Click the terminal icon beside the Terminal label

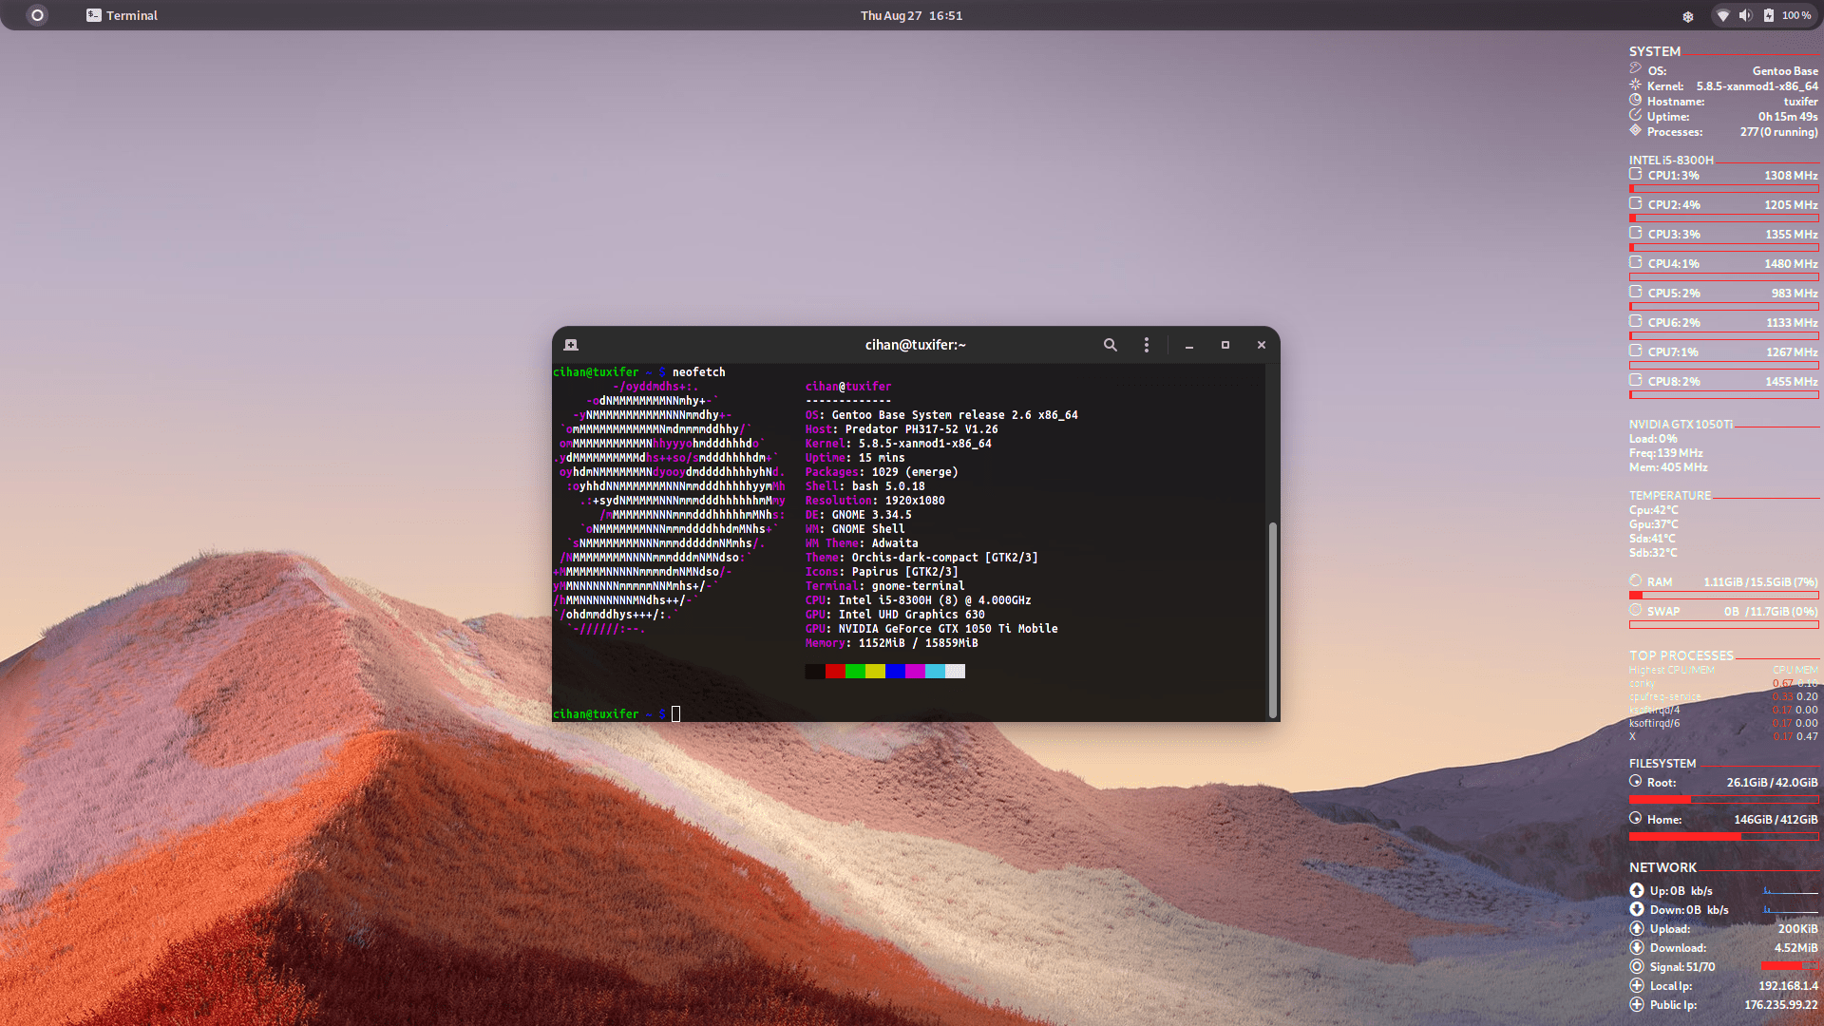(x=93, y=15)
